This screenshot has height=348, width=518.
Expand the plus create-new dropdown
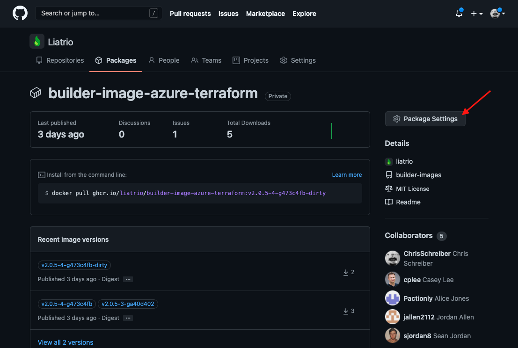(477, 14)
